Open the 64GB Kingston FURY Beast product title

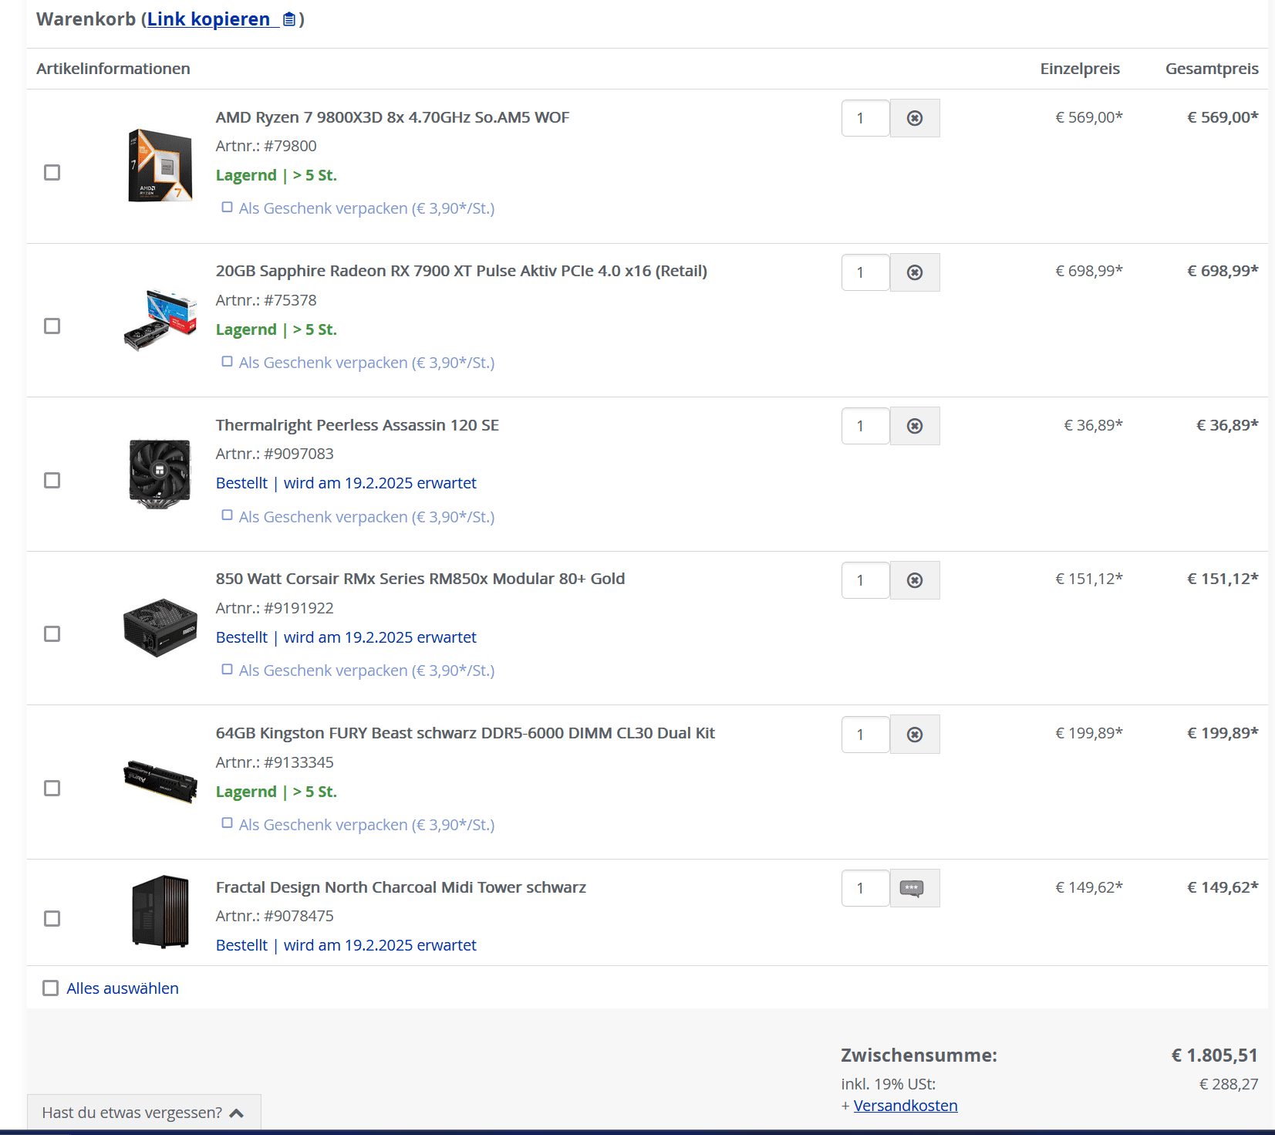pos(465,733)
